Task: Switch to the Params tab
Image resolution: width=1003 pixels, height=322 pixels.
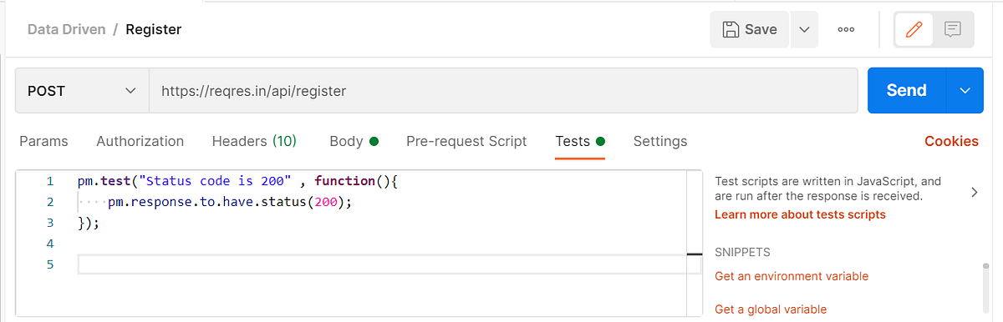Action: click(x=43, y=141)
